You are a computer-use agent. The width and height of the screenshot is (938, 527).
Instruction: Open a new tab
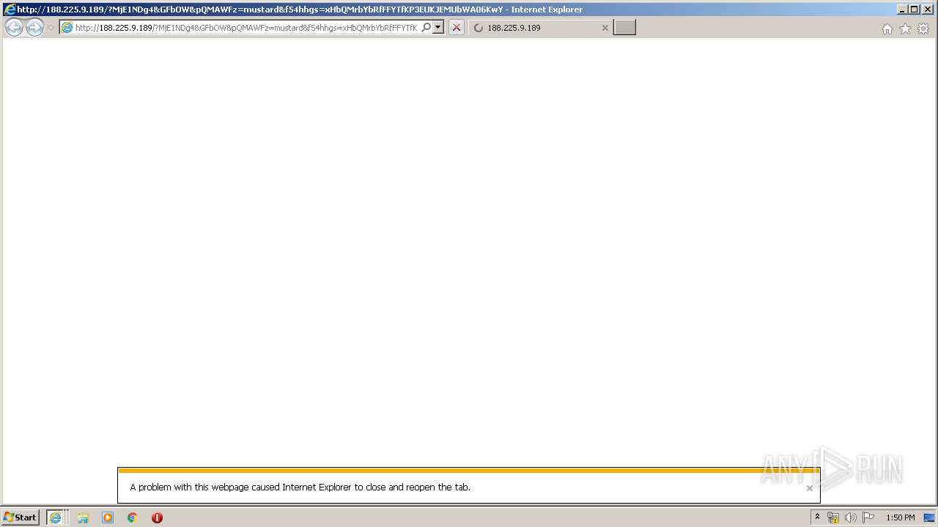tap(624, 28)
